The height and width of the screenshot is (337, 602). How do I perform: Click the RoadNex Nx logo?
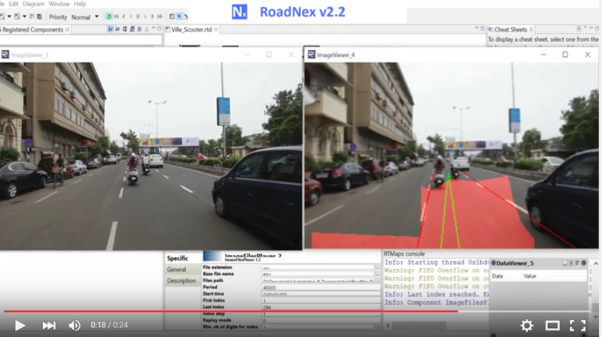239,12
